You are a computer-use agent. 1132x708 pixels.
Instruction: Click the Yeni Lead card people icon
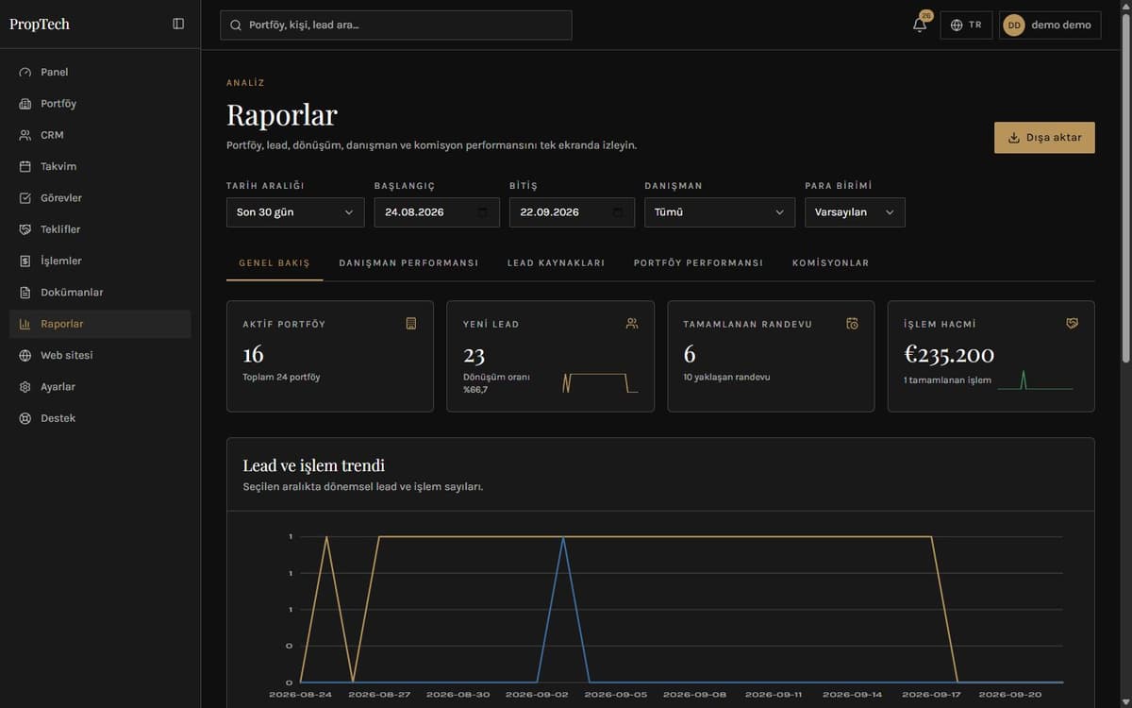point(632,324)
